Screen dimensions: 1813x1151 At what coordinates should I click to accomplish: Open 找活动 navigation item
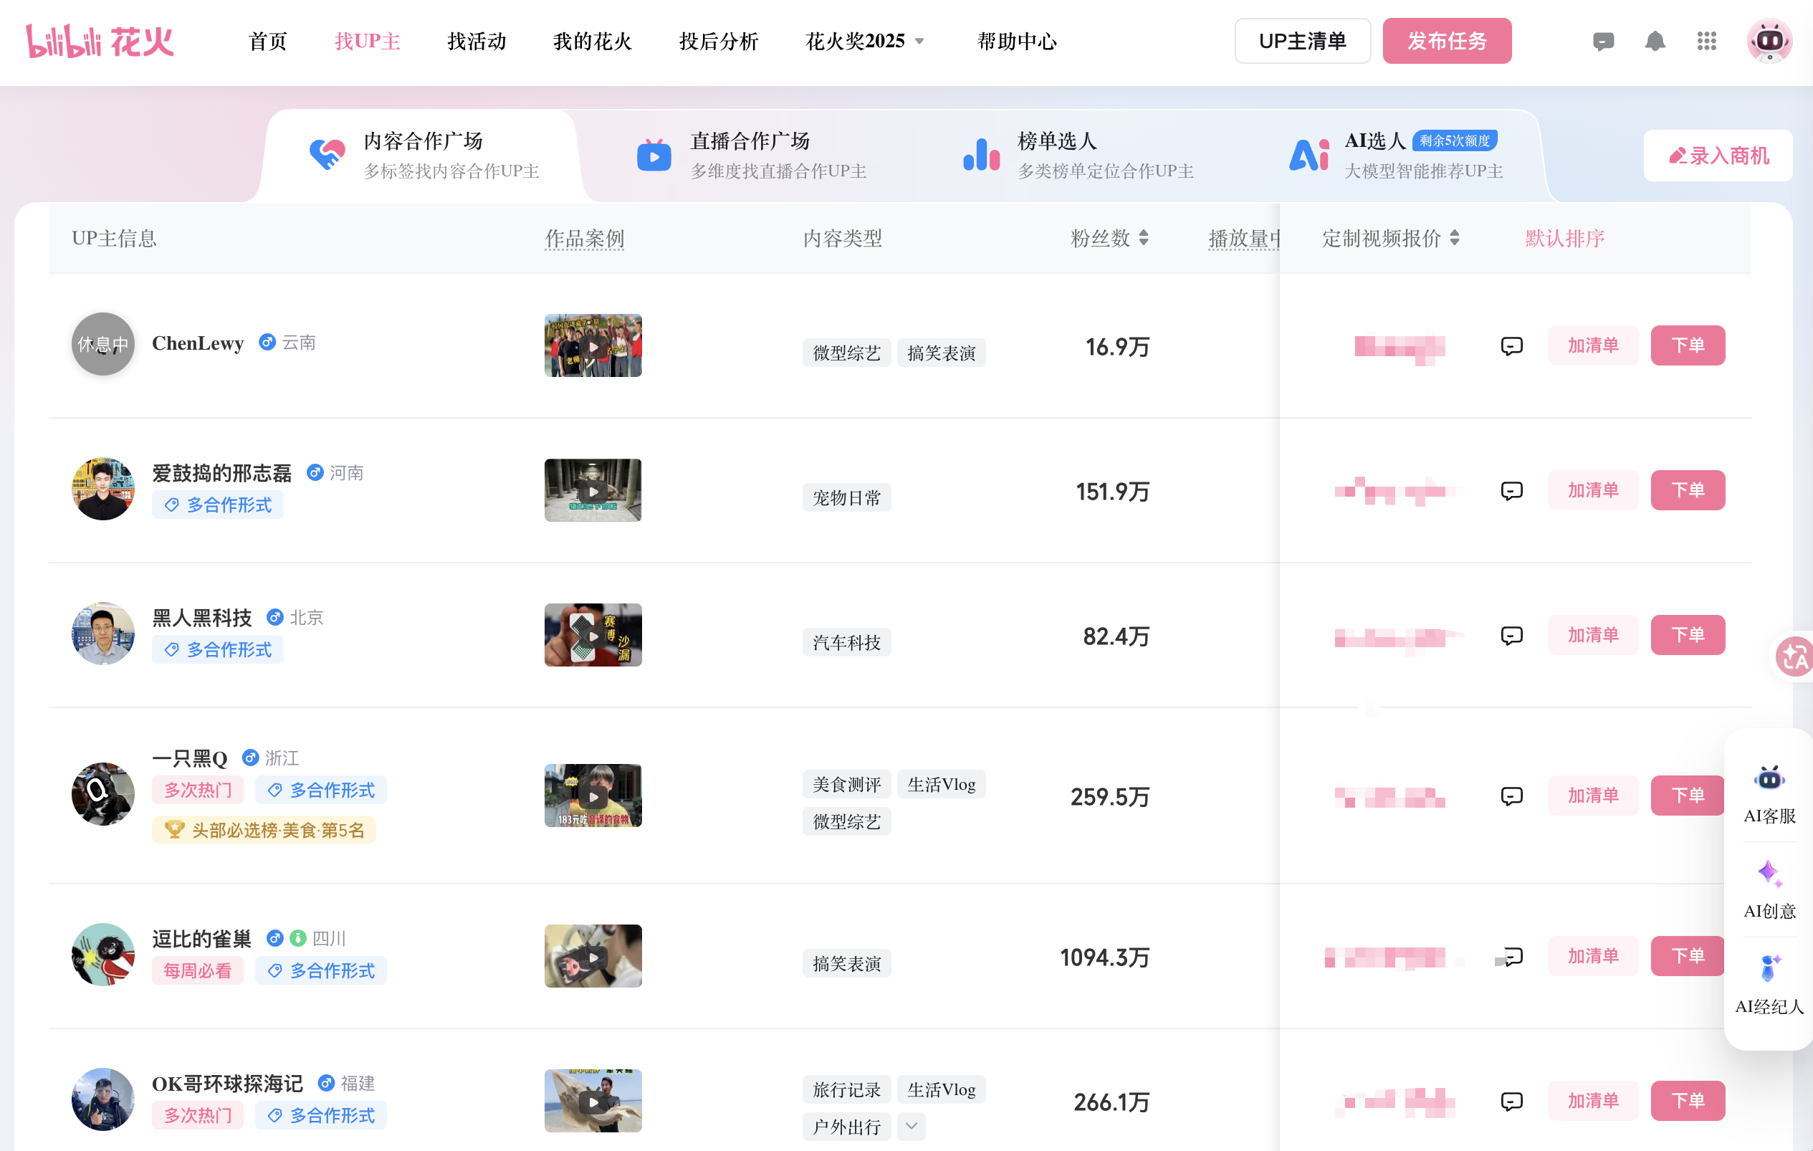477,42
